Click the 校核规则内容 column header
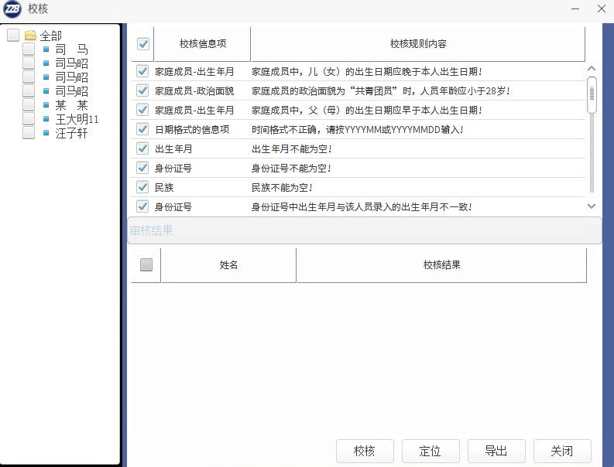This screenshot has height=467, width=614. [x=418, y=44]
